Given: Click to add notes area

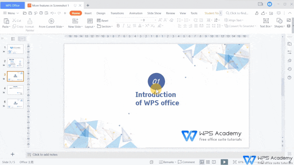Looking at the screenshot, I should pyautogui.click(x=45, y=154).
